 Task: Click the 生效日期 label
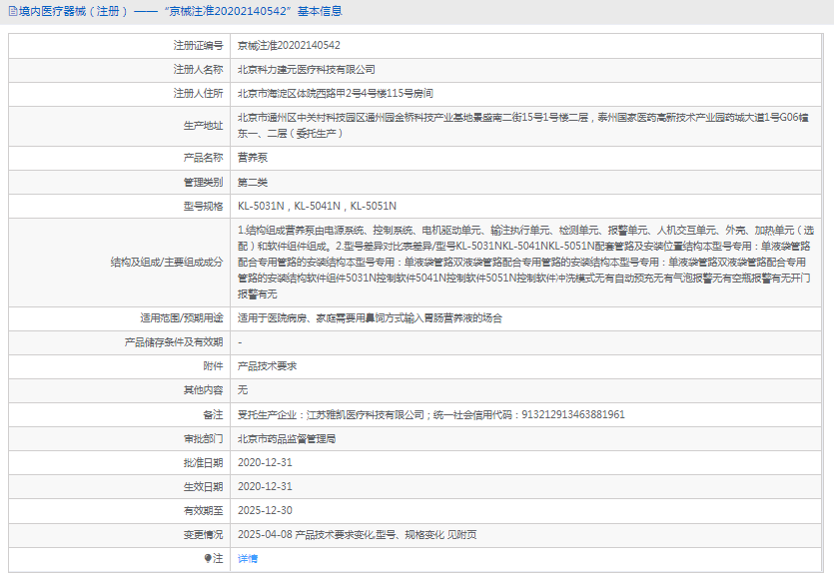click(203, 487)
